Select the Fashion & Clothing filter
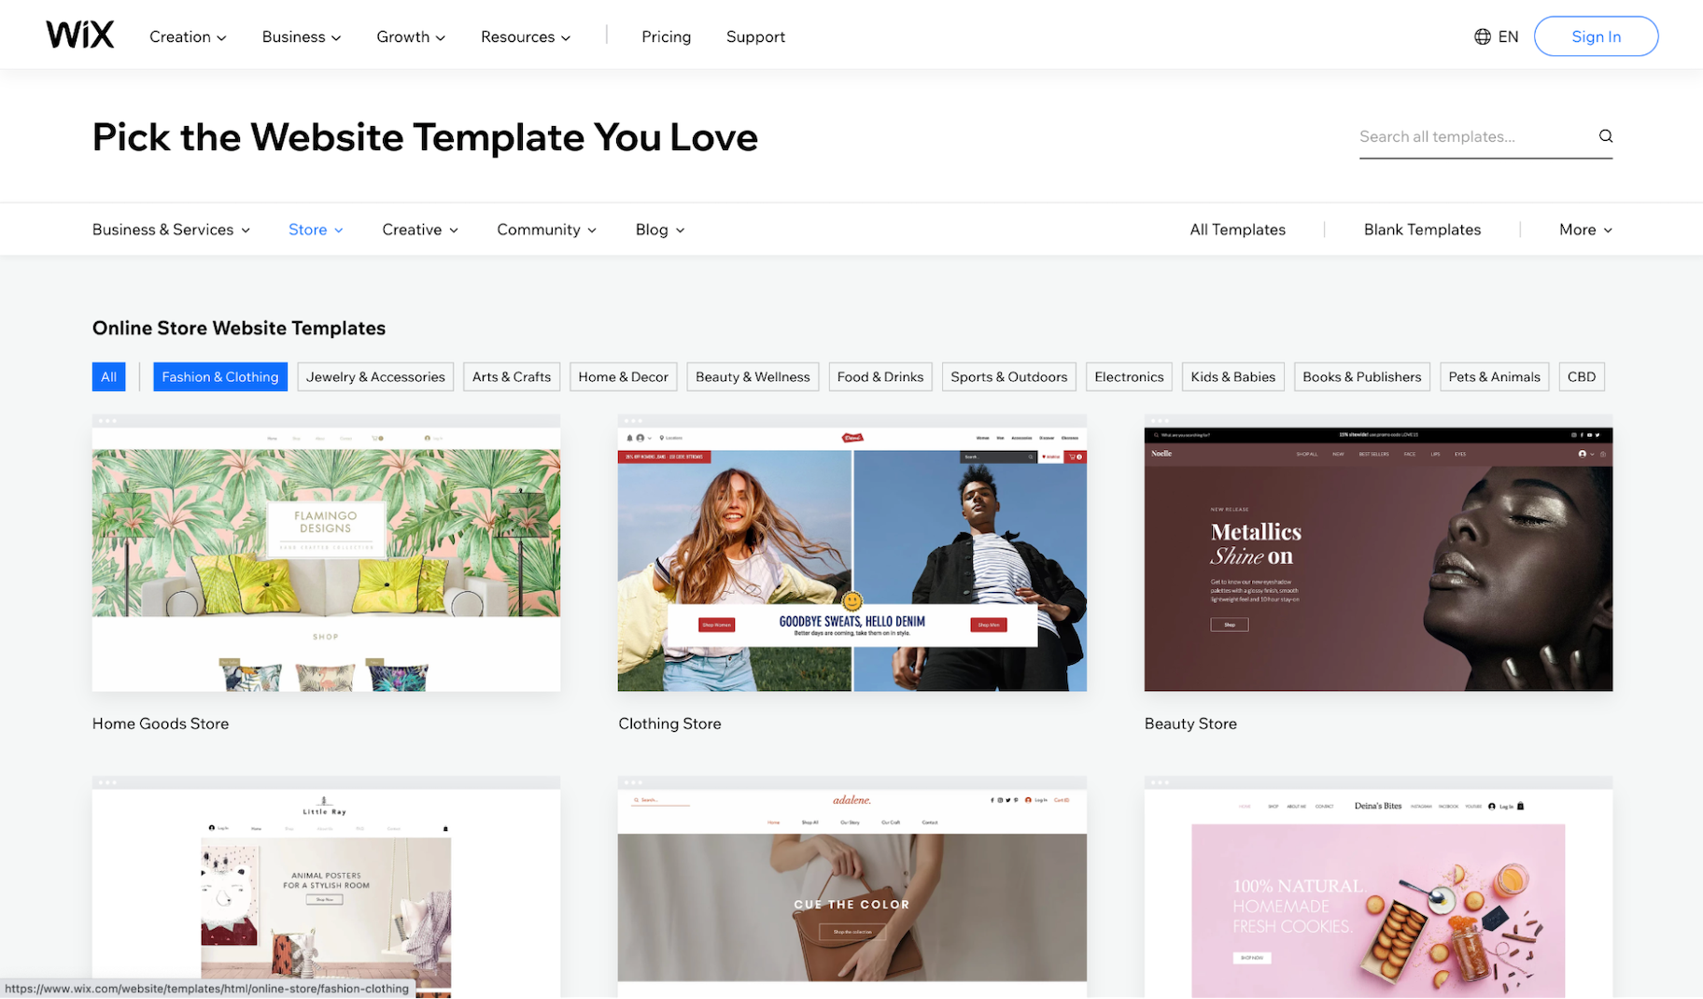The height and width of the screenshot is (999, 1703). pyautogui.click(x=220, y=377)
